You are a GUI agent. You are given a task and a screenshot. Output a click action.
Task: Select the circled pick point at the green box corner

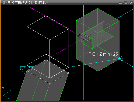pos(120,59)
